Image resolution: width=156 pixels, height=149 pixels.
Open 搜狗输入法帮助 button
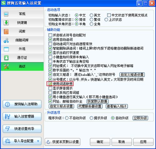click(x=22, y=104)
